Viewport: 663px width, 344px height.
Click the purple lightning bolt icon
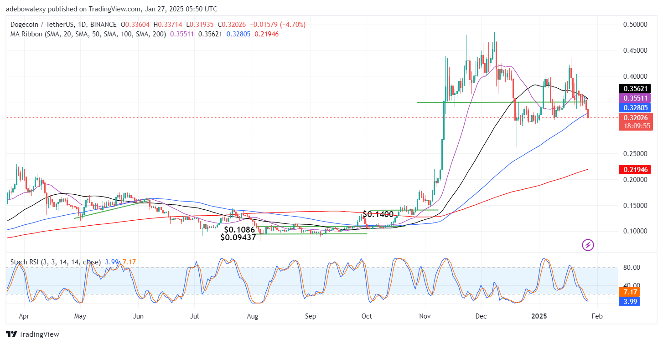[588, 245]
